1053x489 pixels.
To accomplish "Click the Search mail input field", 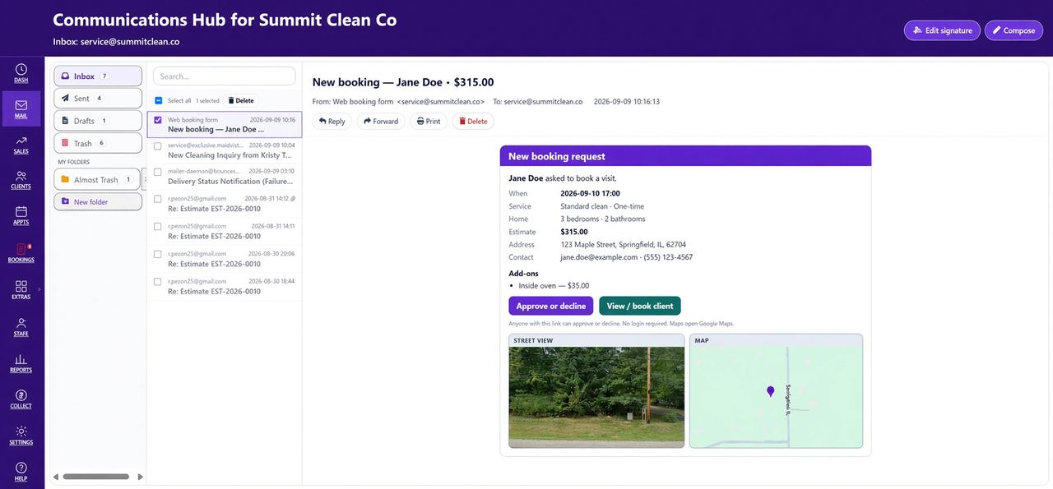I will tap(225, 76).
